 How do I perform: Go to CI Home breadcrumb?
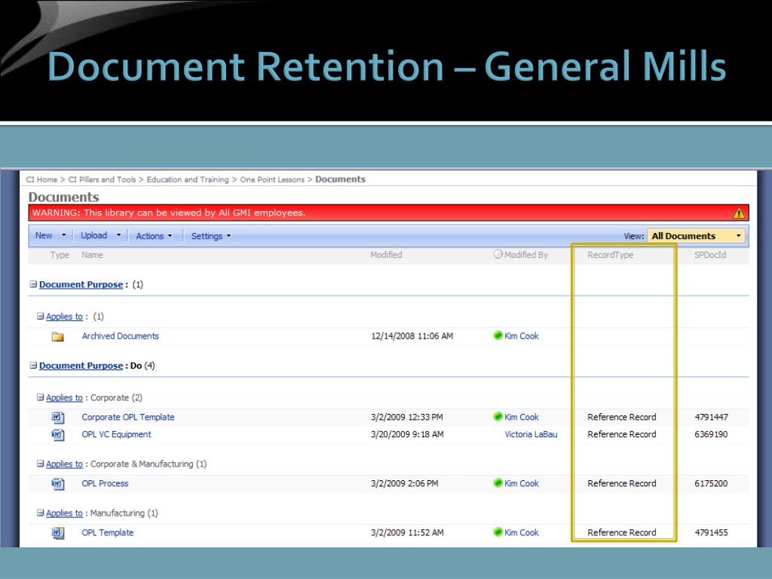click(41, 179)
